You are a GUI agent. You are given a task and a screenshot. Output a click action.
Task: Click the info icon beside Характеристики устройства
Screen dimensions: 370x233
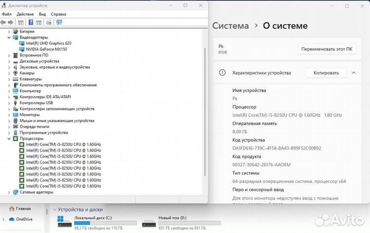click(222, 72)
